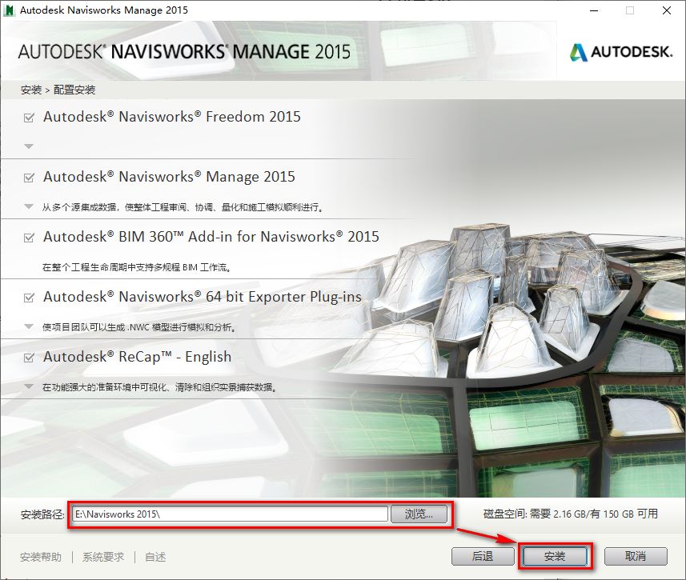The height and width of the screenshot is (580, 686).
Task: Uncheck Autodesk Navisworks Freedom 2015
Action: [x=26, y=116]
